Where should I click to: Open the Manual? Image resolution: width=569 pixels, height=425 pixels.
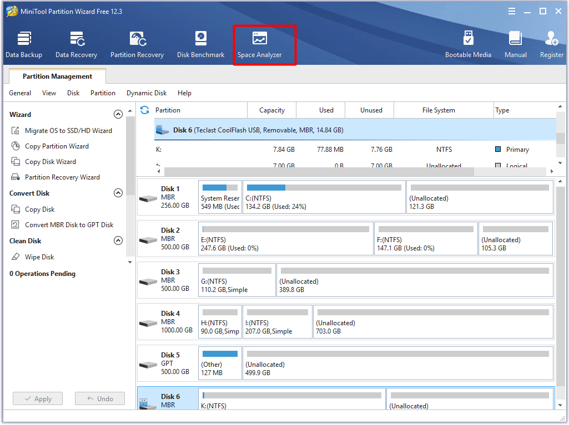tap(515, 44)
